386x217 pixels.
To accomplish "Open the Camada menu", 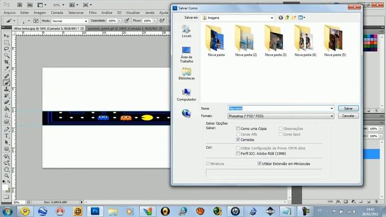I will [x=57, y=13].
